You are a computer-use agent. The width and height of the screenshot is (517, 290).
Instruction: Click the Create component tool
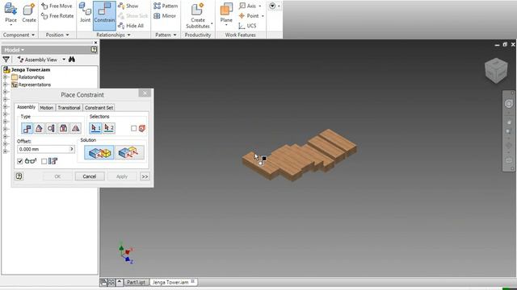[29, 13]
